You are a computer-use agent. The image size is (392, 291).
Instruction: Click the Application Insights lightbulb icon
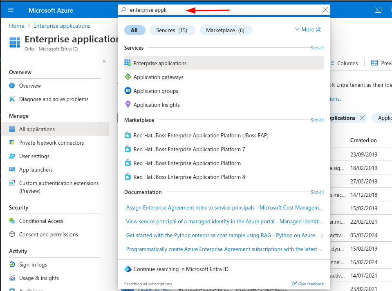(128, 105)
